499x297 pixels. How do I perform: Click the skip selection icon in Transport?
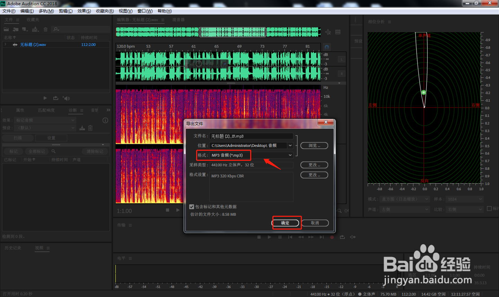click(x=353, y=237)
